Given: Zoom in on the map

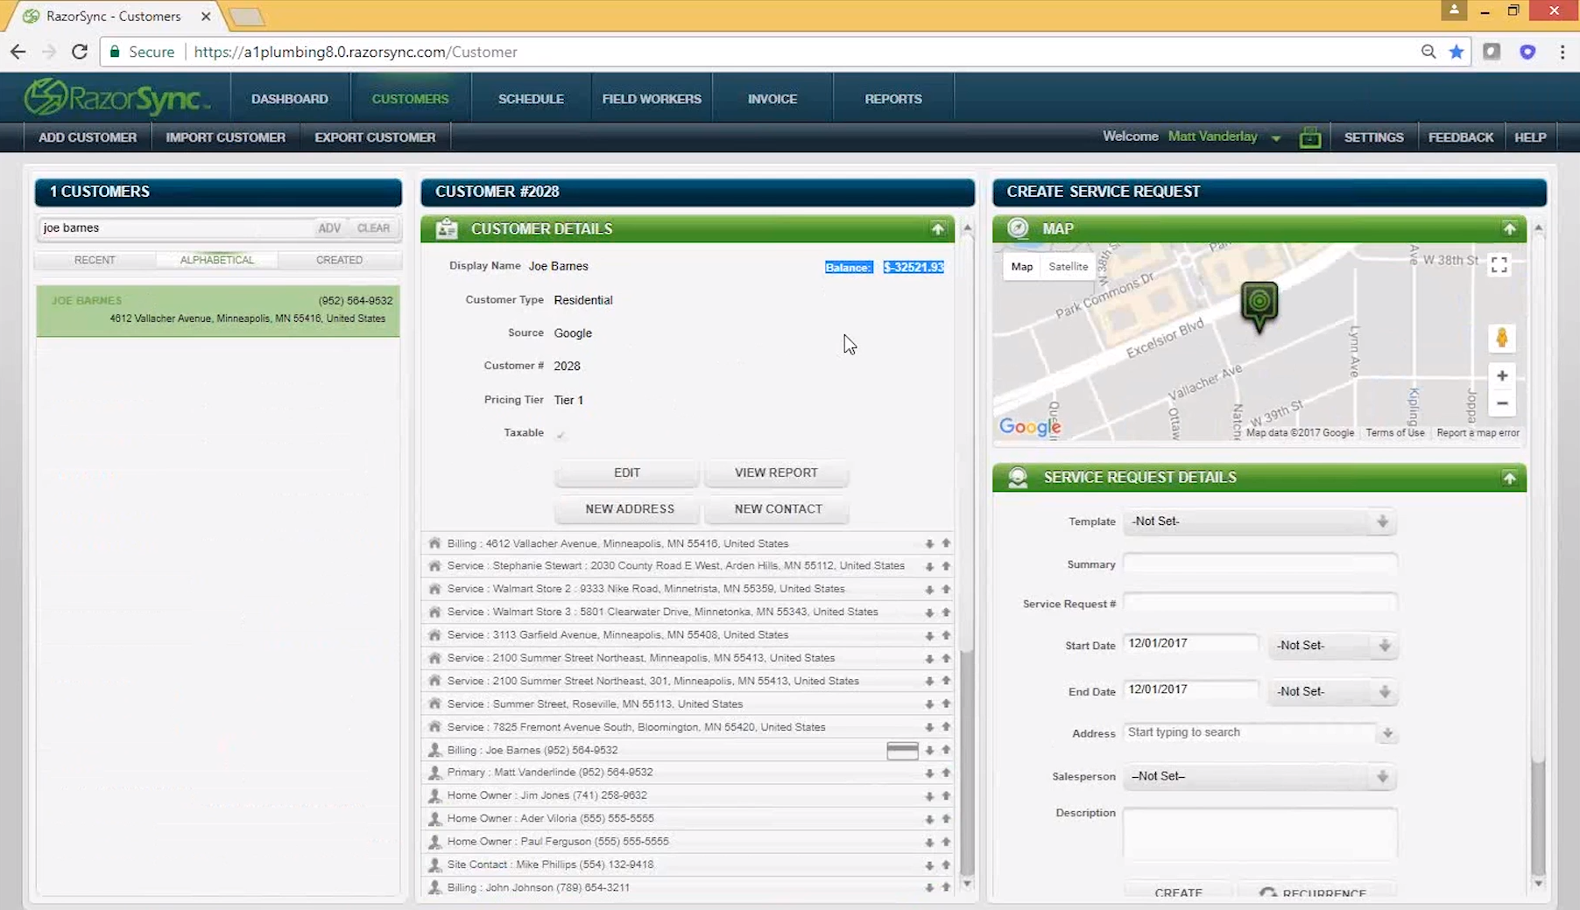Looking at the screenshot, I should (x=1501, y=376).
